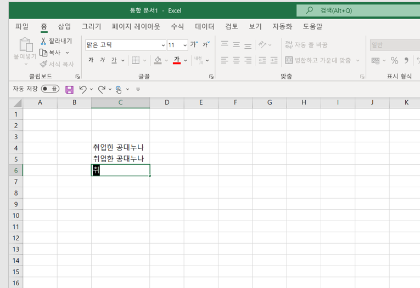Apply percent style
420x288 pixels.
394,61
